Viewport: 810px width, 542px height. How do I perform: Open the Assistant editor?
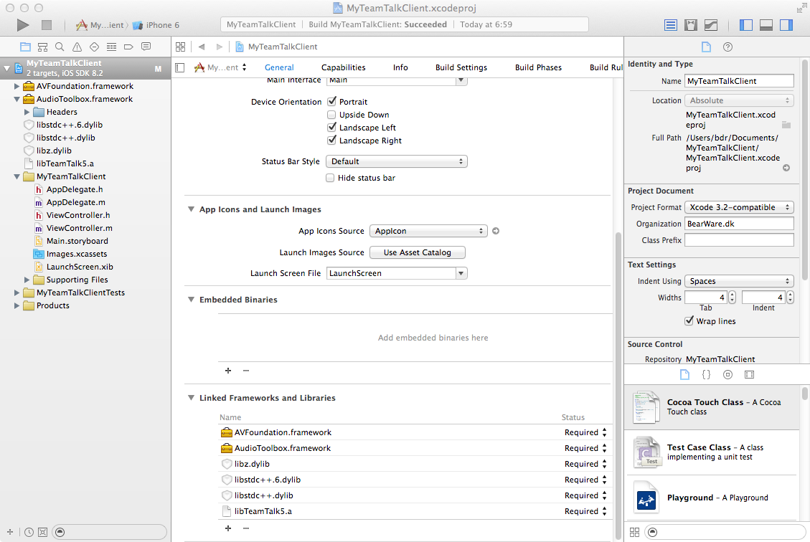(691, 25)
